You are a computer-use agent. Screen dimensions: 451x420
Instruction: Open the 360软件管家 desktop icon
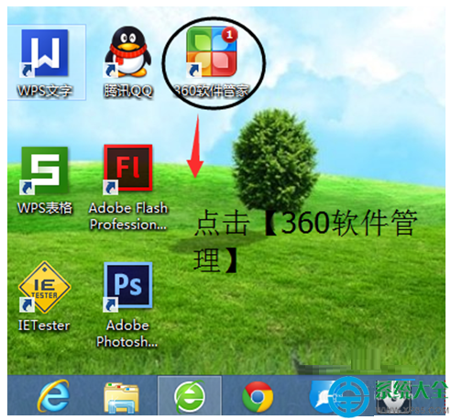pos(212,51)
